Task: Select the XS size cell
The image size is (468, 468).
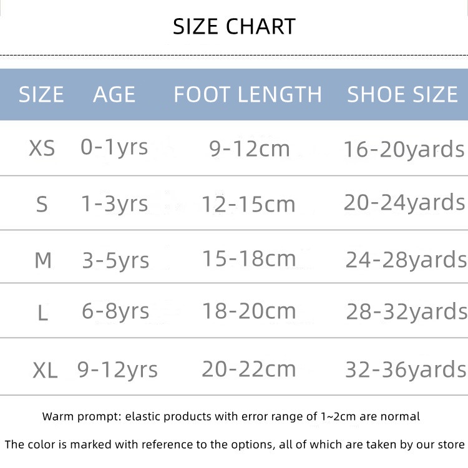Action: [42, 149]
